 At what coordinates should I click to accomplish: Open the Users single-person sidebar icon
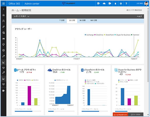click(x=4, y=21)
